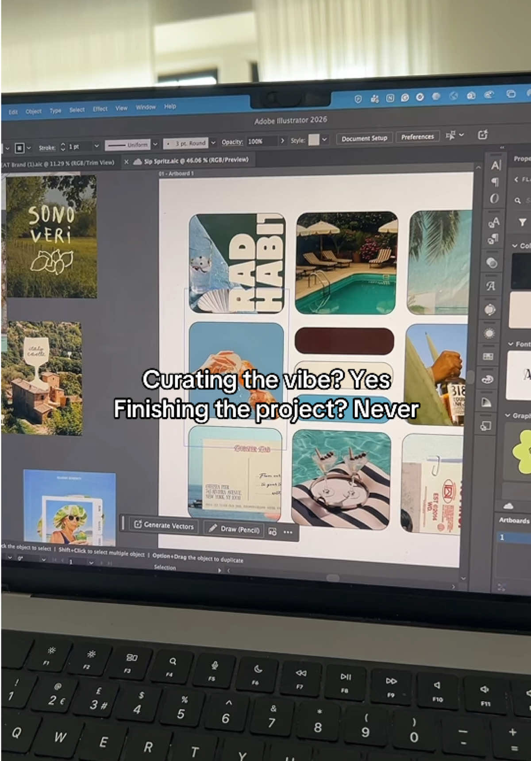Expand the Opacity slider arrow
The height and width of the screenshot is (761, 531).
click(282, 141)
